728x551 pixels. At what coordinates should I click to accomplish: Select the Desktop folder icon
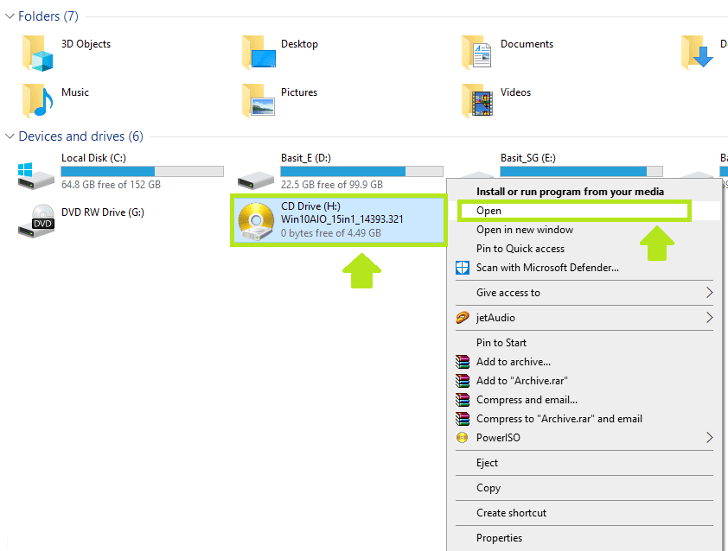(x=259, y=53)
